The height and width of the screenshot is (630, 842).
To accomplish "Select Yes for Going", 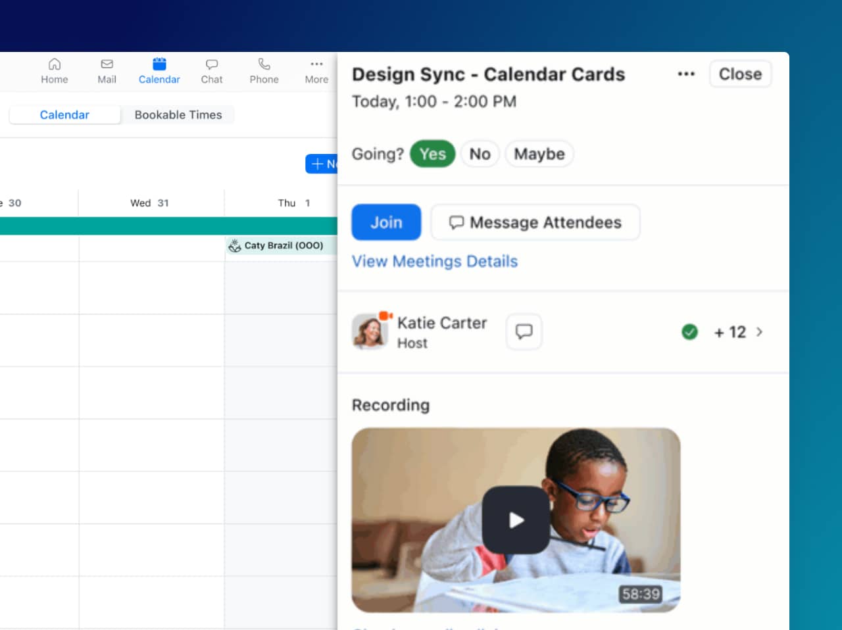I will (x=432, y=154).
